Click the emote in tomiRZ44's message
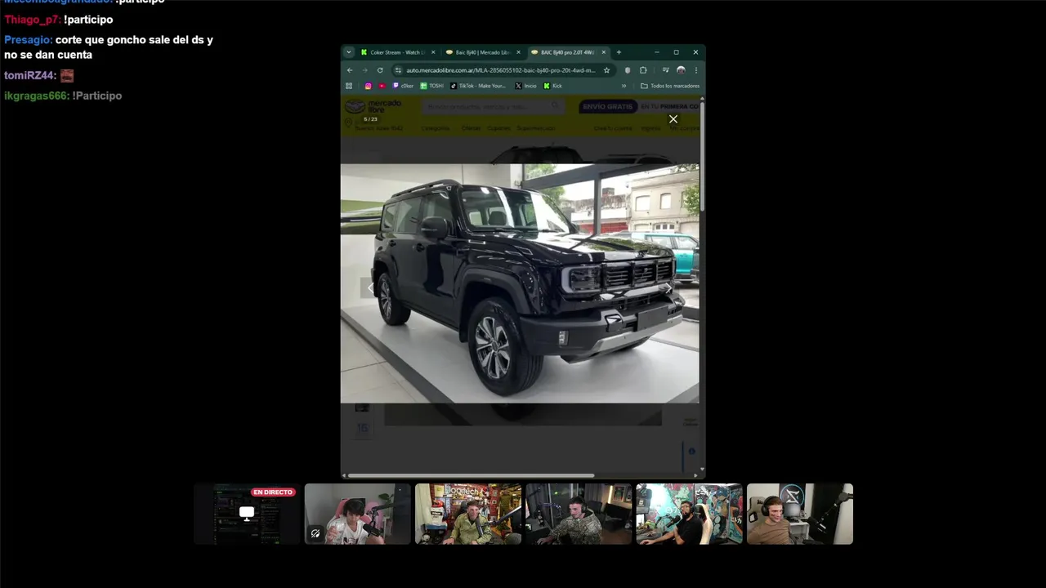 pos(67,75)
